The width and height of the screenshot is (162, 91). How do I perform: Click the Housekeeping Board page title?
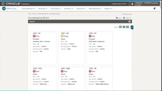coord(38,18)
